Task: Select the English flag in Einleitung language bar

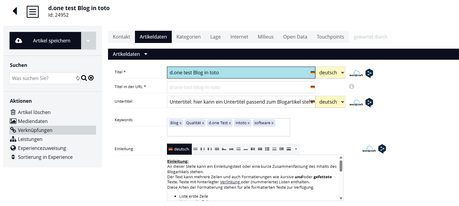Action: (195, 149)
